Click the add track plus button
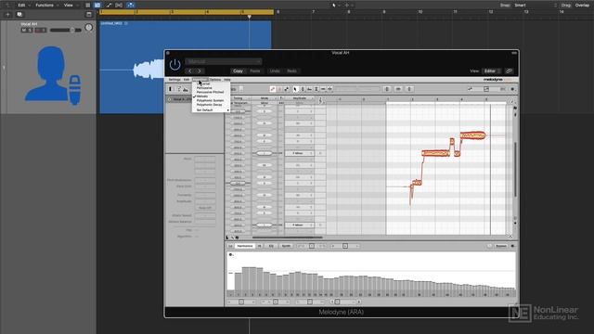Image resolution: width=594 pixels, height=334 pixels. pos(7,15)
